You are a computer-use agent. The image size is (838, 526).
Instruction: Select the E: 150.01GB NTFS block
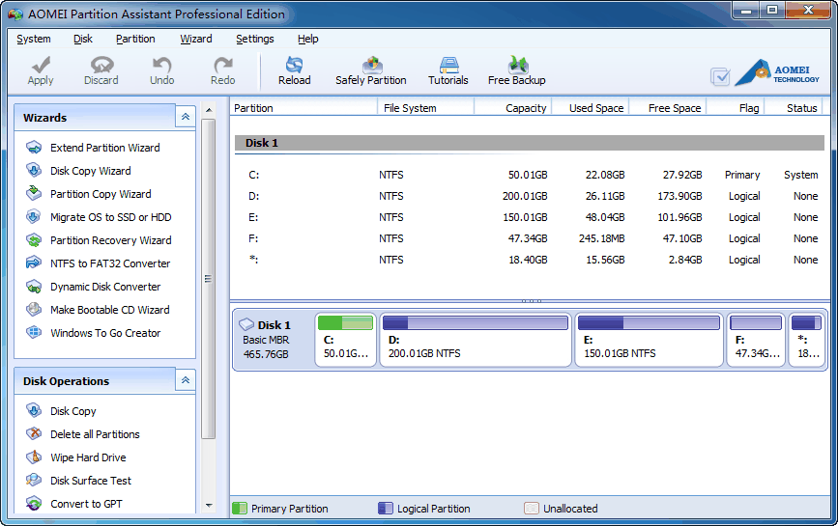649,340
